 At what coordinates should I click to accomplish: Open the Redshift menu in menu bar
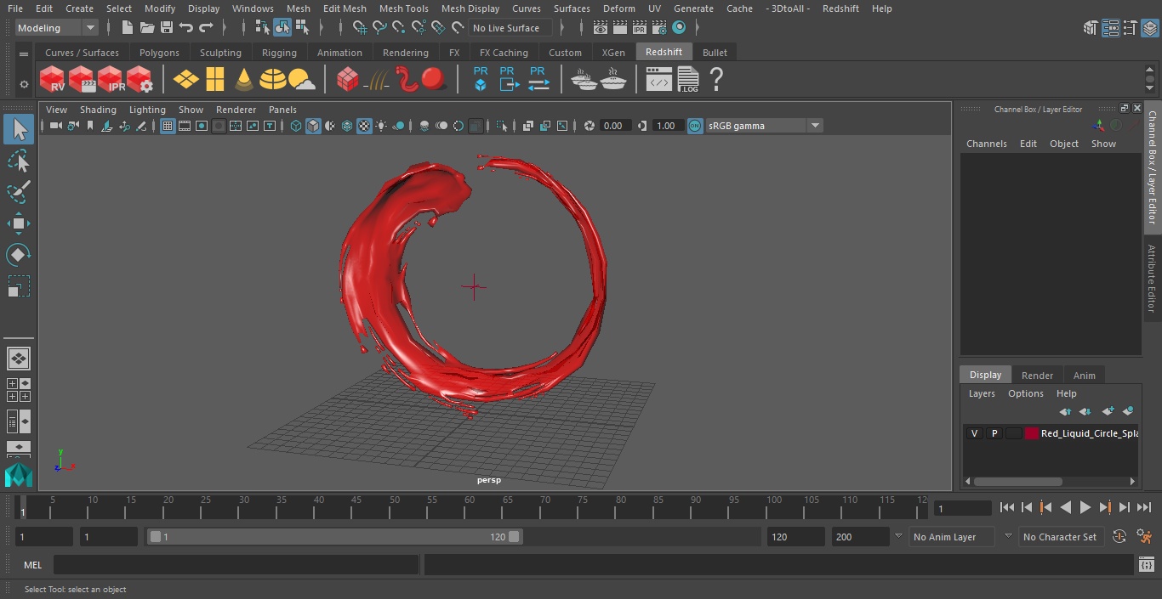[840, 8]
